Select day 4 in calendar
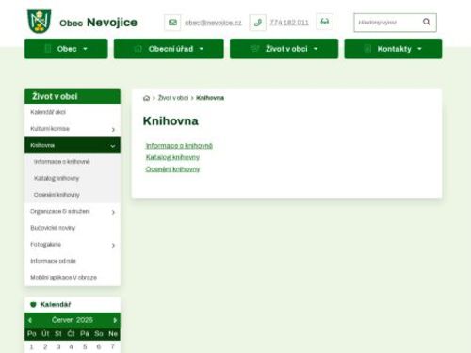The height and width of the screenshot is (353, 471). point(71,346)
